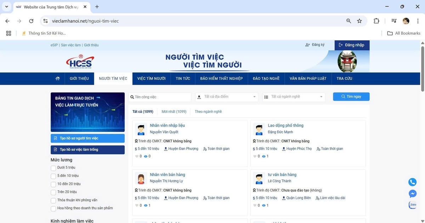Open the TRA CỨU menu
The height and width of the screenshot is (223, 425).
click(344, 78)
